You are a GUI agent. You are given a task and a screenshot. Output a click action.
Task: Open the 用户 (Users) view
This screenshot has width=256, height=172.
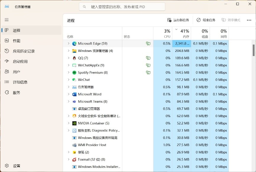(x=17, y=71)
